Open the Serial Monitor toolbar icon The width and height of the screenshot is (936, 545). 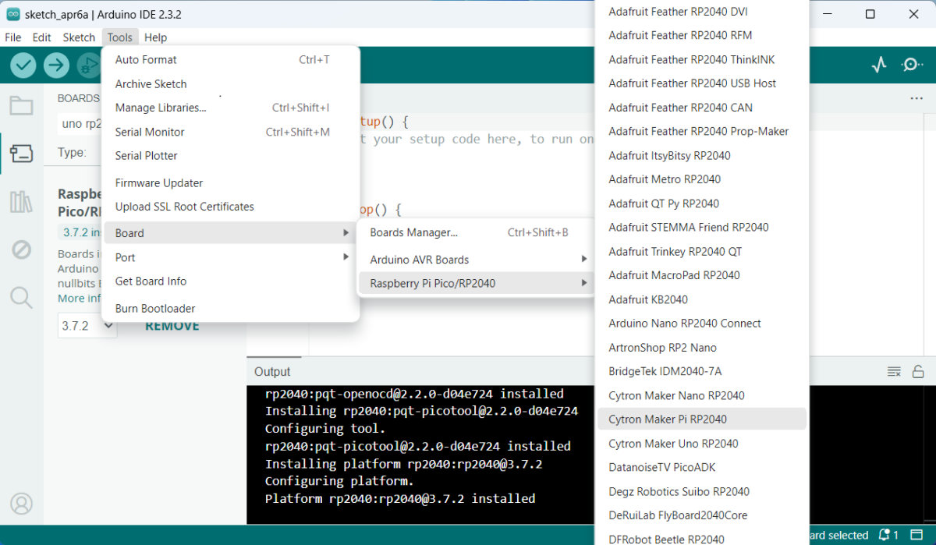click(x=912, y=65)
